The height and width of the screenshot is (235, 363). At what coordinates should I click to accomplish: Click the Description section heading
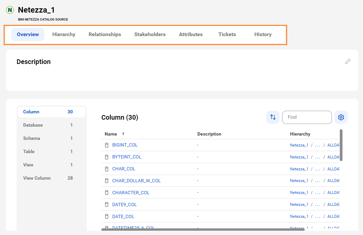point(33,62)
